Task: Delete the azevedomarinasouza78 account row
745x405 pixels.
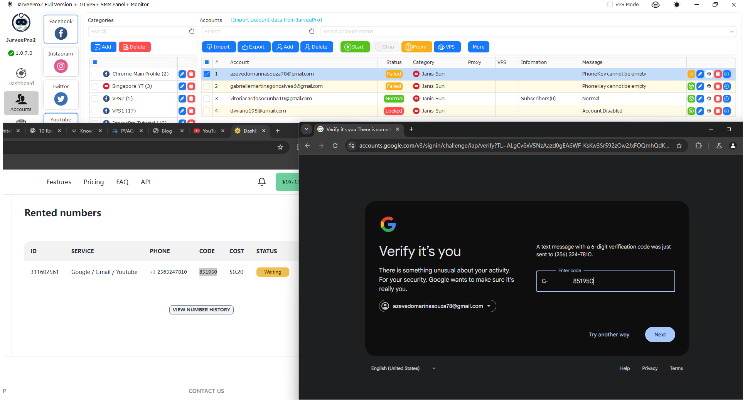Action: click(x=718, y=74)
